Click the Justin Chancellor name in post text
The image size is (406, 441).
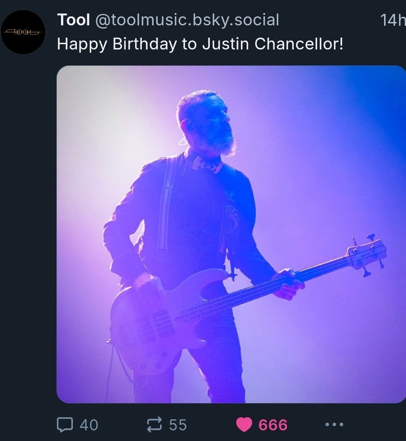pyautogui.click(x=273, y=44)
